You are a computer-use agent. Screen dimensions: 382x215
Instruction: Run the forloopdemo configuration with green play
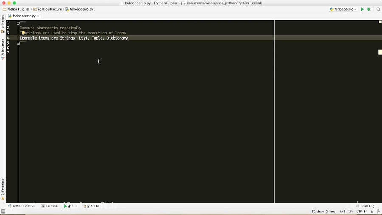[x=362, y=9]
